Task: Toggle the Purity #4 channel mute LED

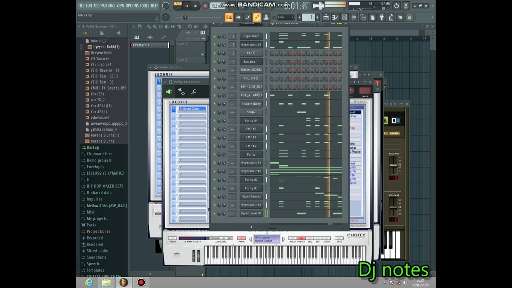Action: click(214, 121)
